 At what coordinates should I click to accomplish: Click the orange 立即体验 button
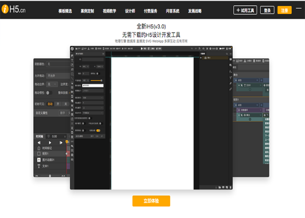point(151,201)
